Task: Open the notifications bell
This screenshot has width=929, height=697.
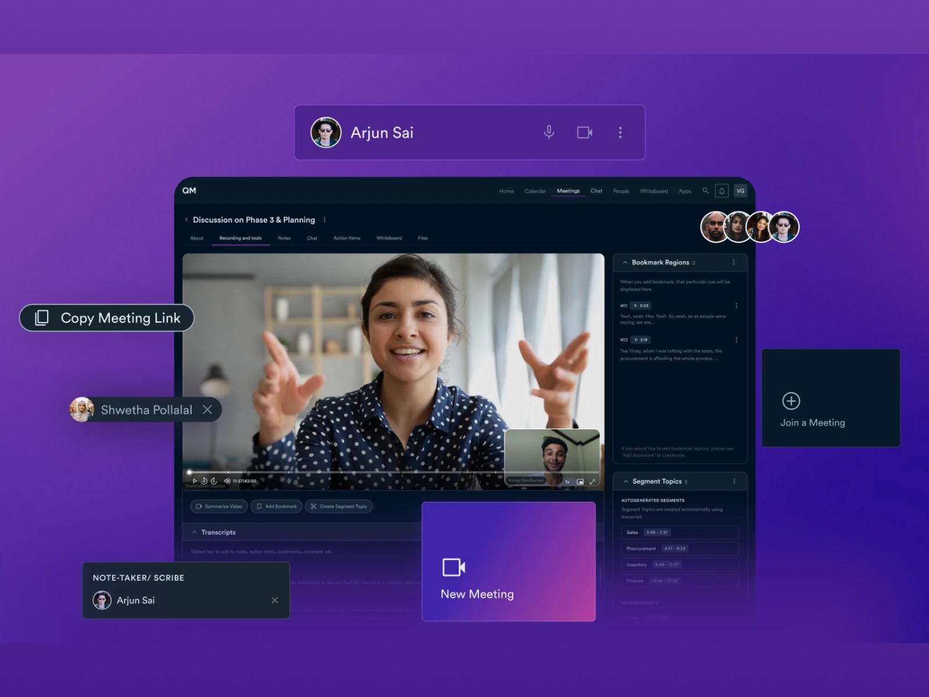Action: (722, 191)
